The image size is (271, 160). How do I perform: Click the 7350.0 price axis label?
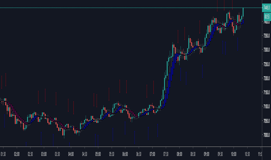(x=267, y=36)
